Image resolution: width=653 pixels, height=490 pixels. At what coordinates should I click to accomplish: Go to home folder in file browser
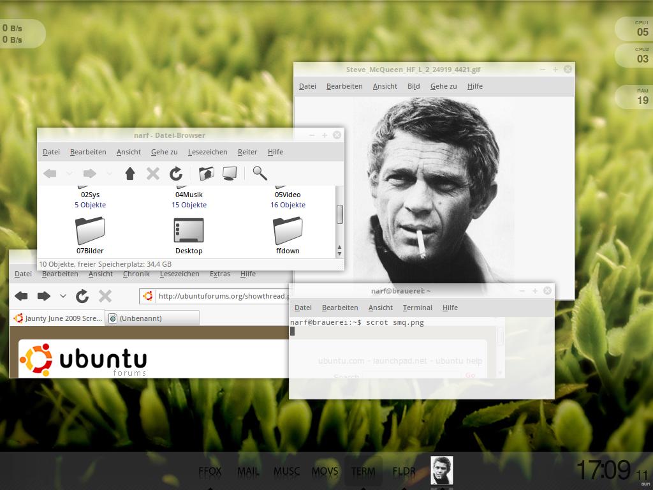pyautogui.click(x=206, y=174)
